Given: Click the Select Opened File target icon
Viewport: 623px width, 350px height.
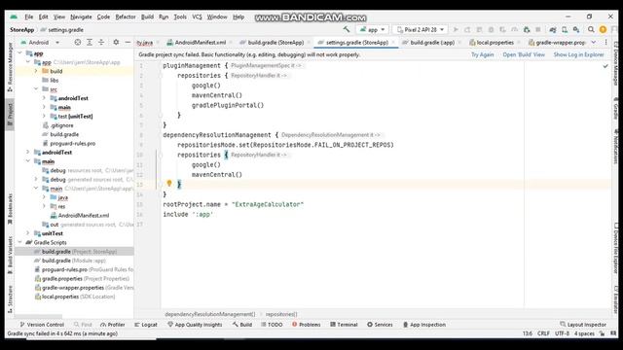Looking at the screenshot, I should tap(78, 42).
